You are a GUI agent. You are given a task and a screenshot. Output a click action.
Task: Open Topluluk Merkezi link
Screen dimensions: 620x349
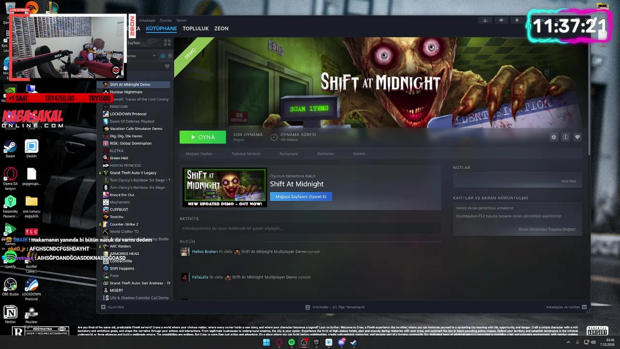tap(246, 154)
